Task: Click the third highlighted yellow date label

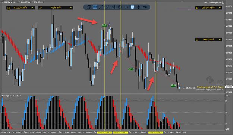Action: point(156,132)
